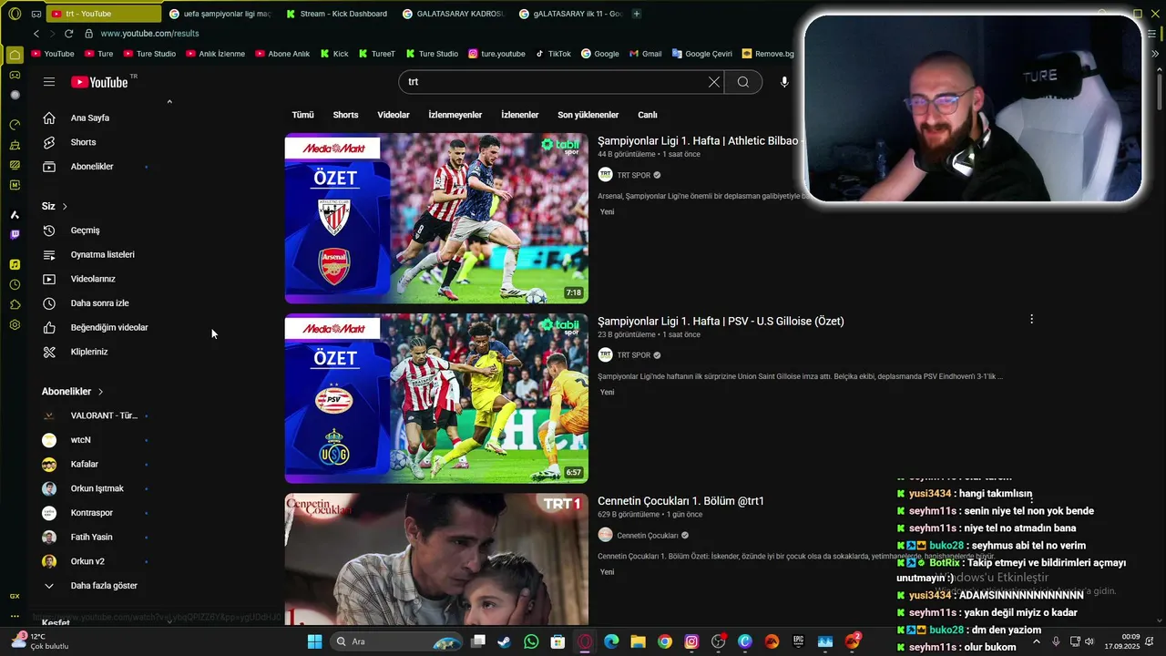Screen dimensions: 1166x656
Task: Open Instagram from the taskbar
Action: [691, 641]
